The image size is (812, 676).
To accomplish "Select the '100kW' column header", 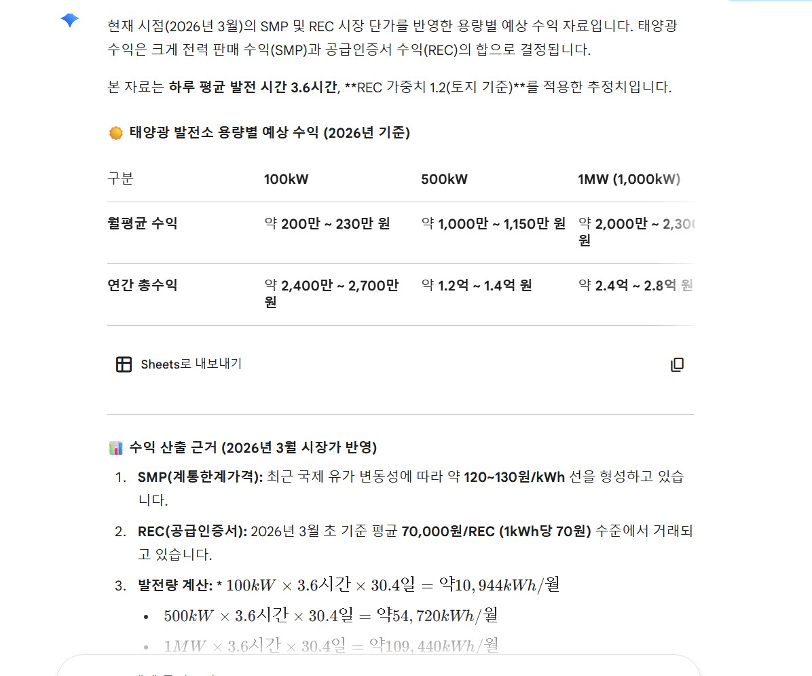I will [x=286, y=179].
